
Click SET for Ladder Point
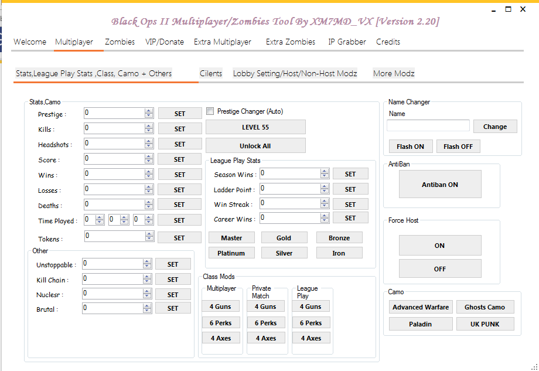click(350, 189)
